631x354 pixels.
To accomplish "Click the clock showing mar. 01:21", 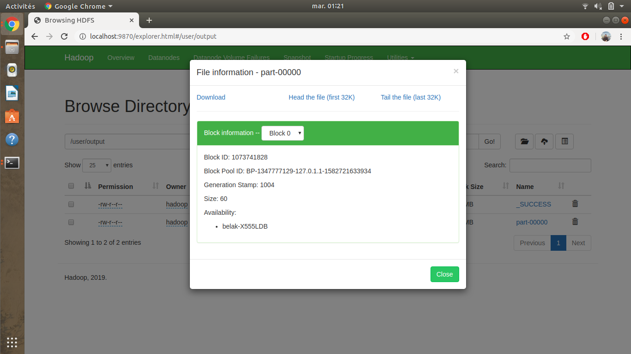I will pyautogui.click(x=328, y=6).
